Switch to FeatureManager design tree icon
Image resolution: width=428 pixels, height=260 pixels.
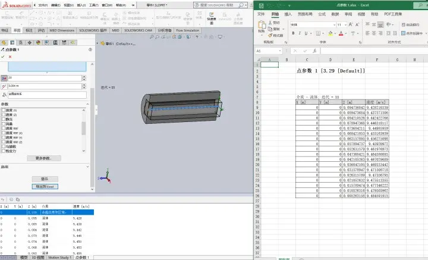point(4,43)
